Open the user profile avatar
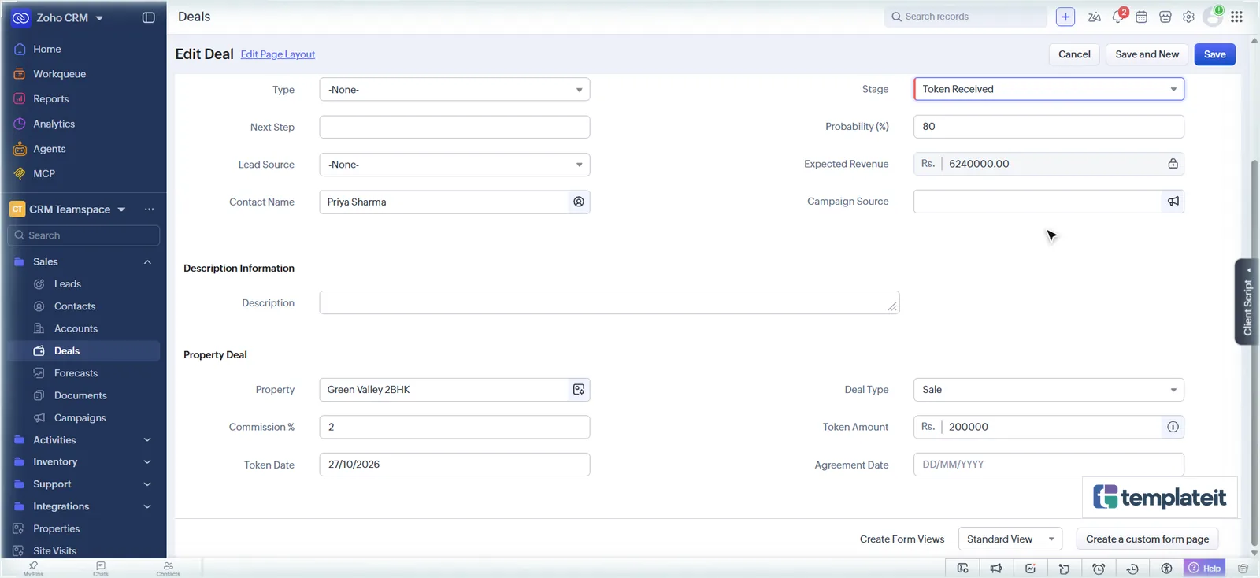The width and height of the screenshot is (1260, 578). (1213, 17)
